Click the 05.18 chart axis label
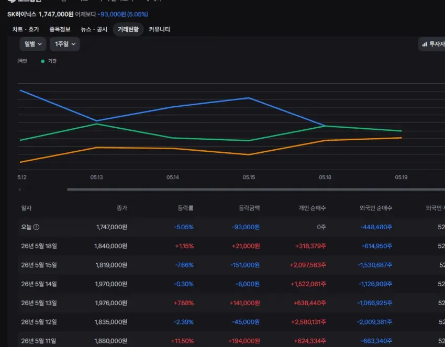Image resolution: width=445 pixels, height=347 pixels. 325,177
